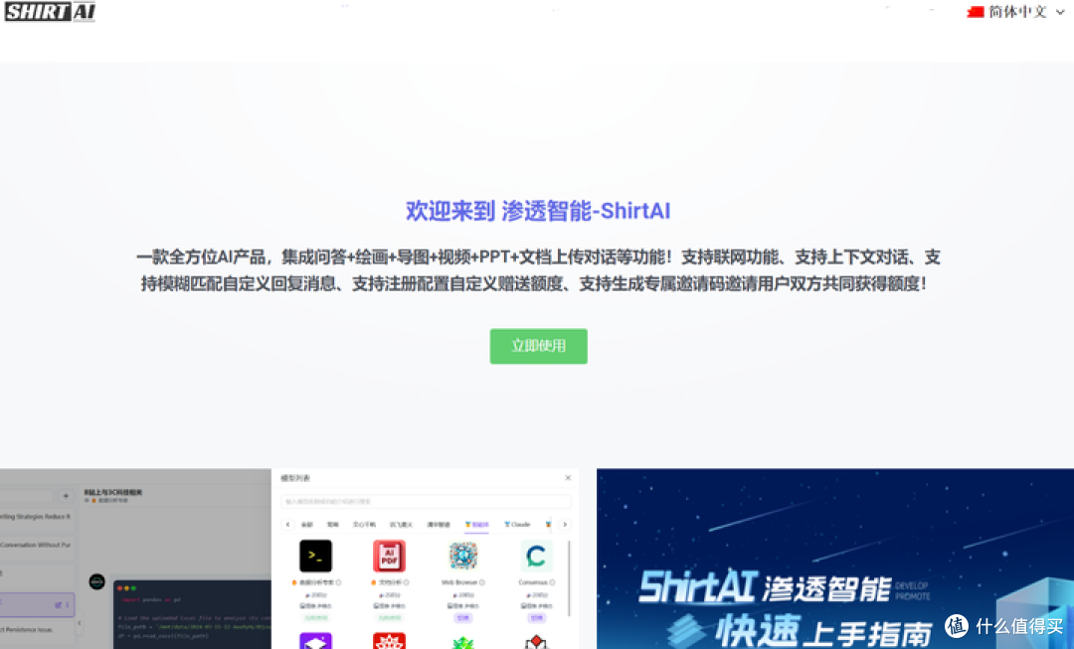Switch to the Claude model tab
This screenshot has width=1074, height=649.
click(517, 525)
